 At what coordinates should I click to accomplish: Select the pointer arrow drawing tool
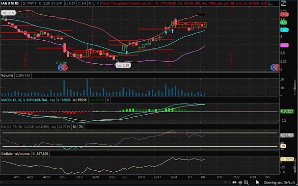click(258, 182)
